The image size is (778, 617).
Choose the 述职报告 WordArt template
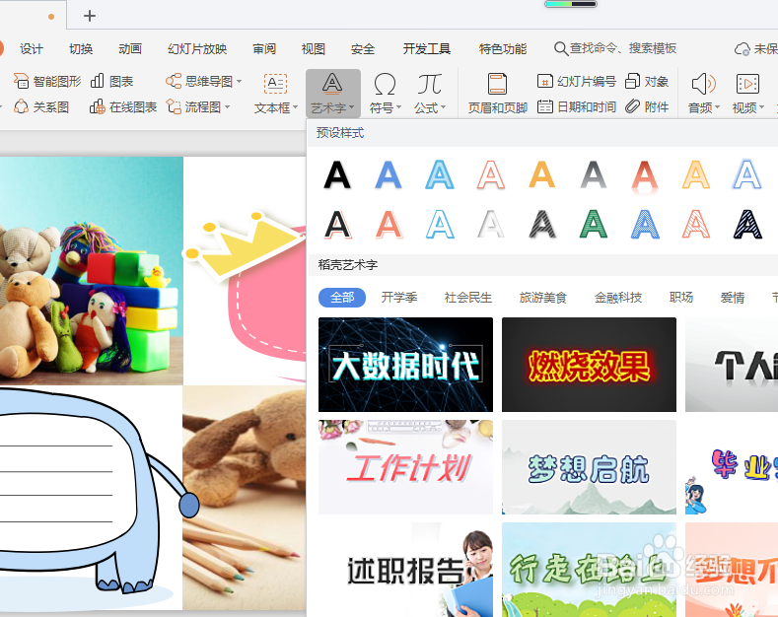click(x=406, y=570)
